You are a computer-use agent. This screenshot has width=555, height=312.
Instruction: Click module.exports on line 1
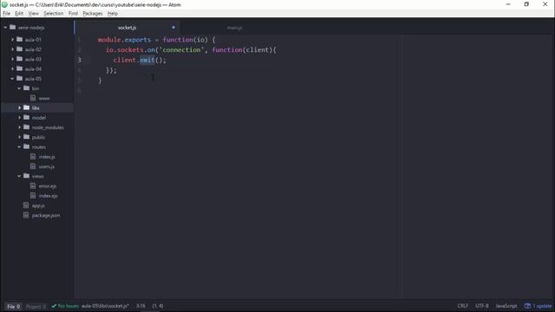click(x=124, y=40)
